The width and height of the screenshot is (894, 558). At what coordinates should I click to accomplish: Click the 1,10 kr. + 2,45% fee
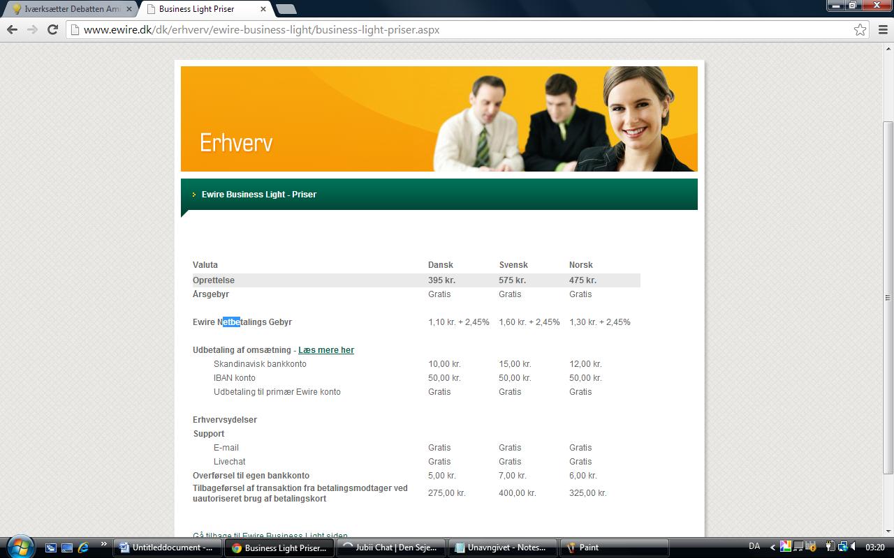[459, 322]
